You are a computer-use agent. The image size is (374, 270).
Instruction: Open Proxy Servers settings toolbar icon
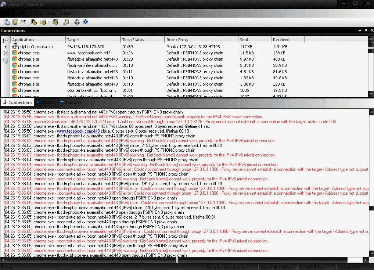pyautogui.click(x=7, y=22)
